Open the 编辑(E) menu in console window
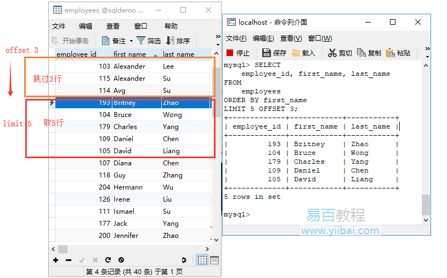 click(263, 38)
